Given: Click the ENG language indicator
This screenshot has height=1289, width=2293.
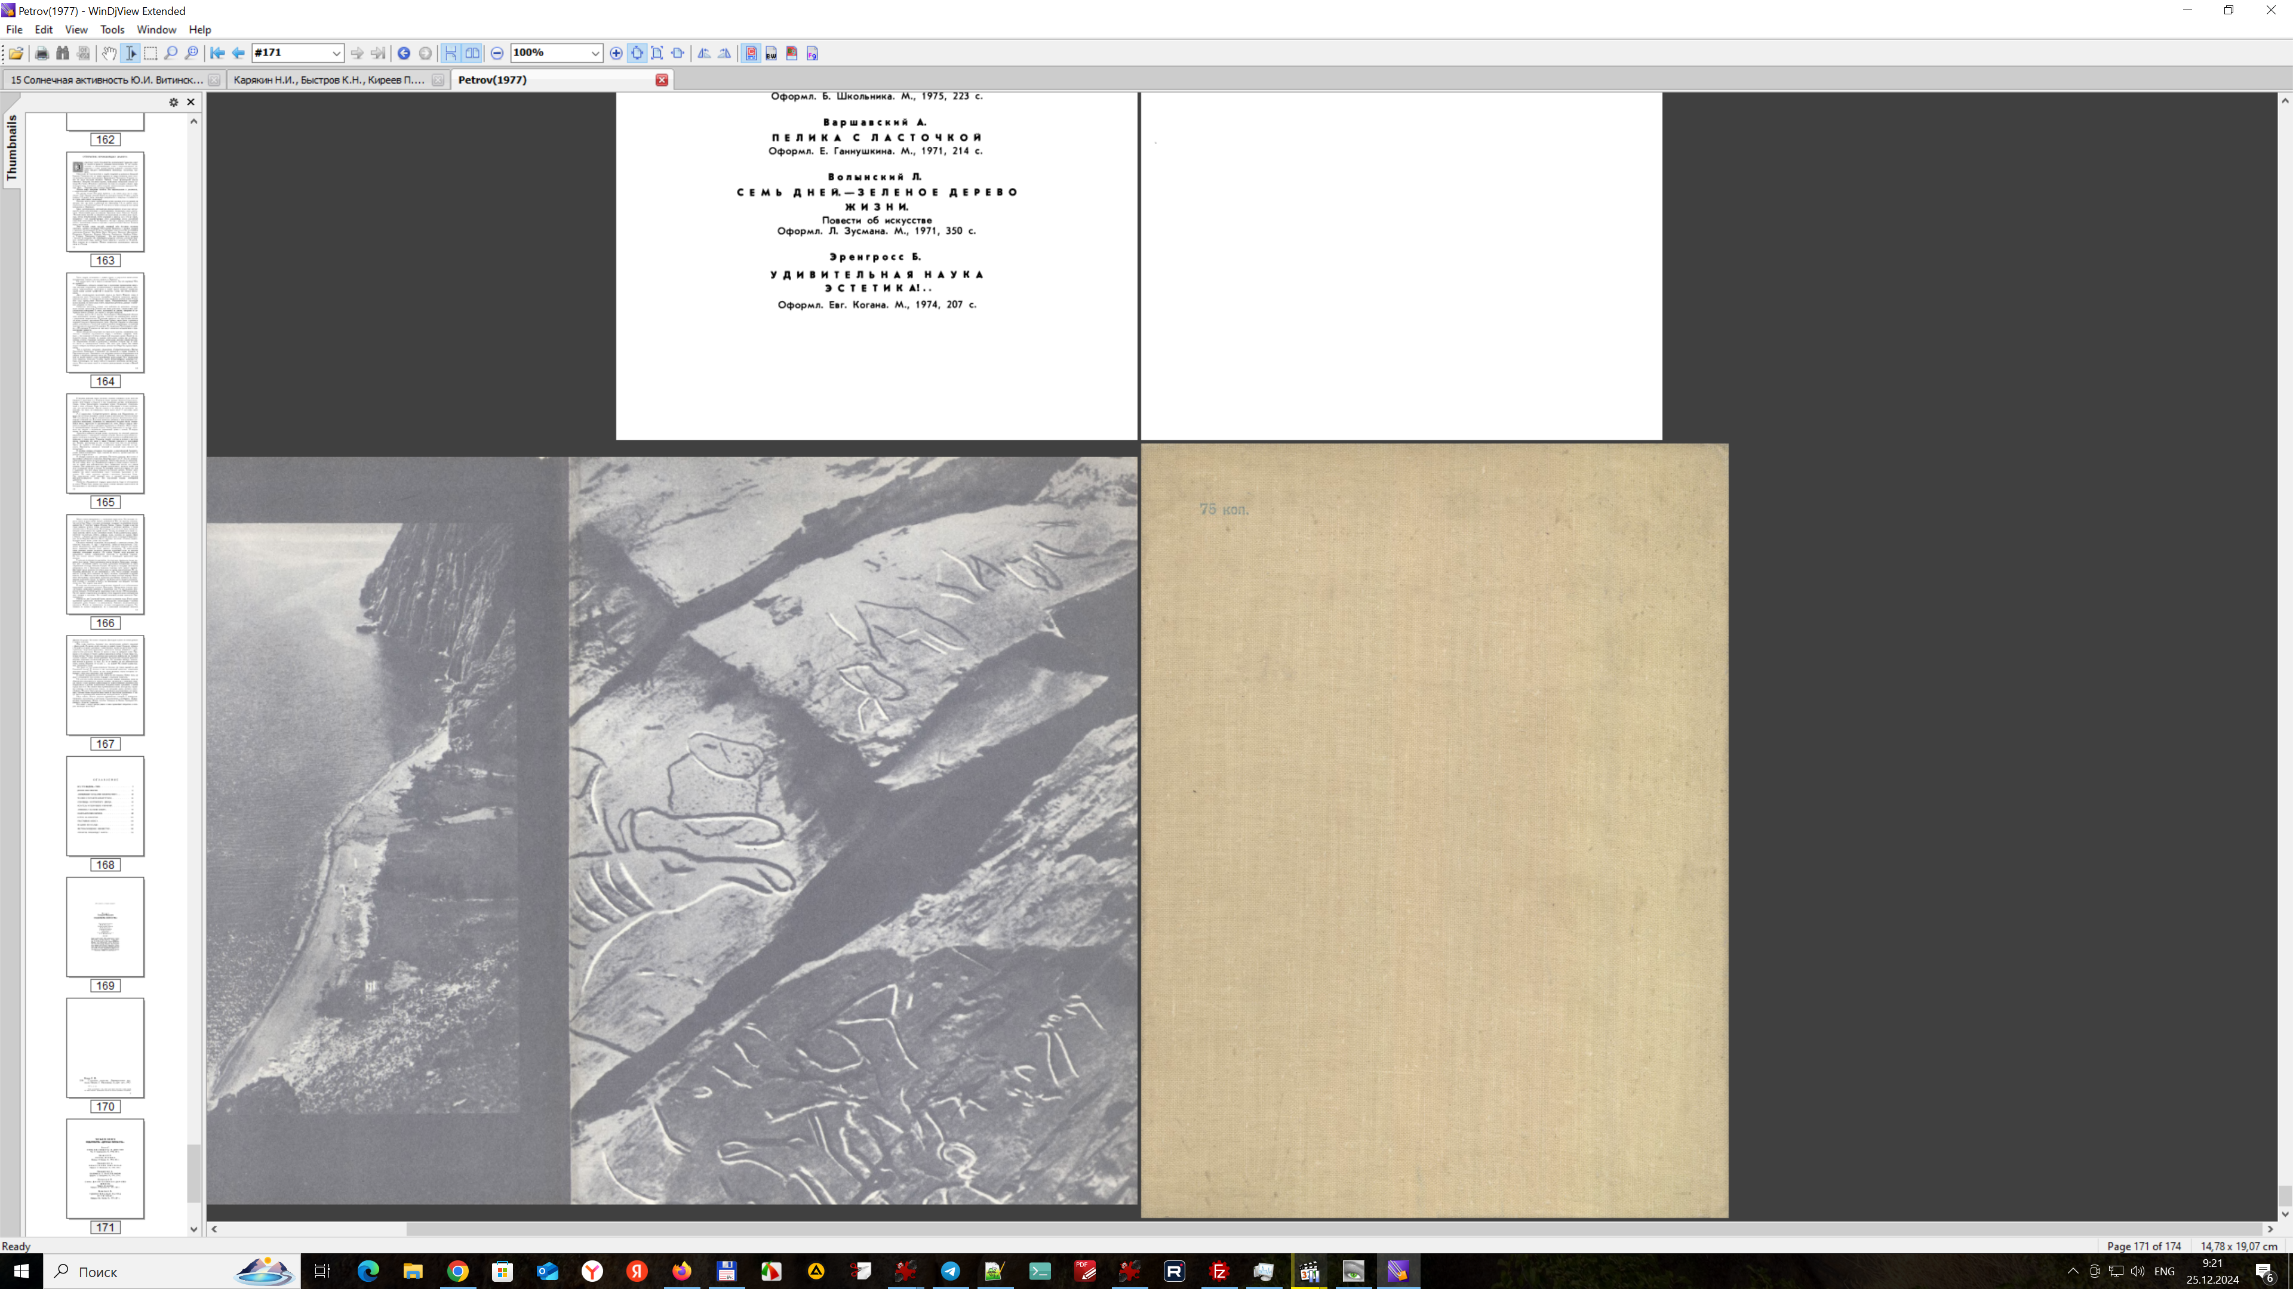Looking at the screenshot, I should coord(2165,1271).
